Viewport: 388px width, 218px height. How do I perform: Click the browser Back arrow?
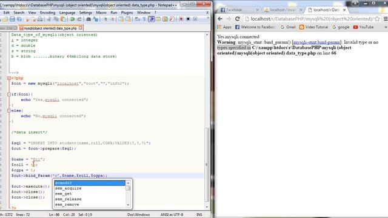coord(220,19)
